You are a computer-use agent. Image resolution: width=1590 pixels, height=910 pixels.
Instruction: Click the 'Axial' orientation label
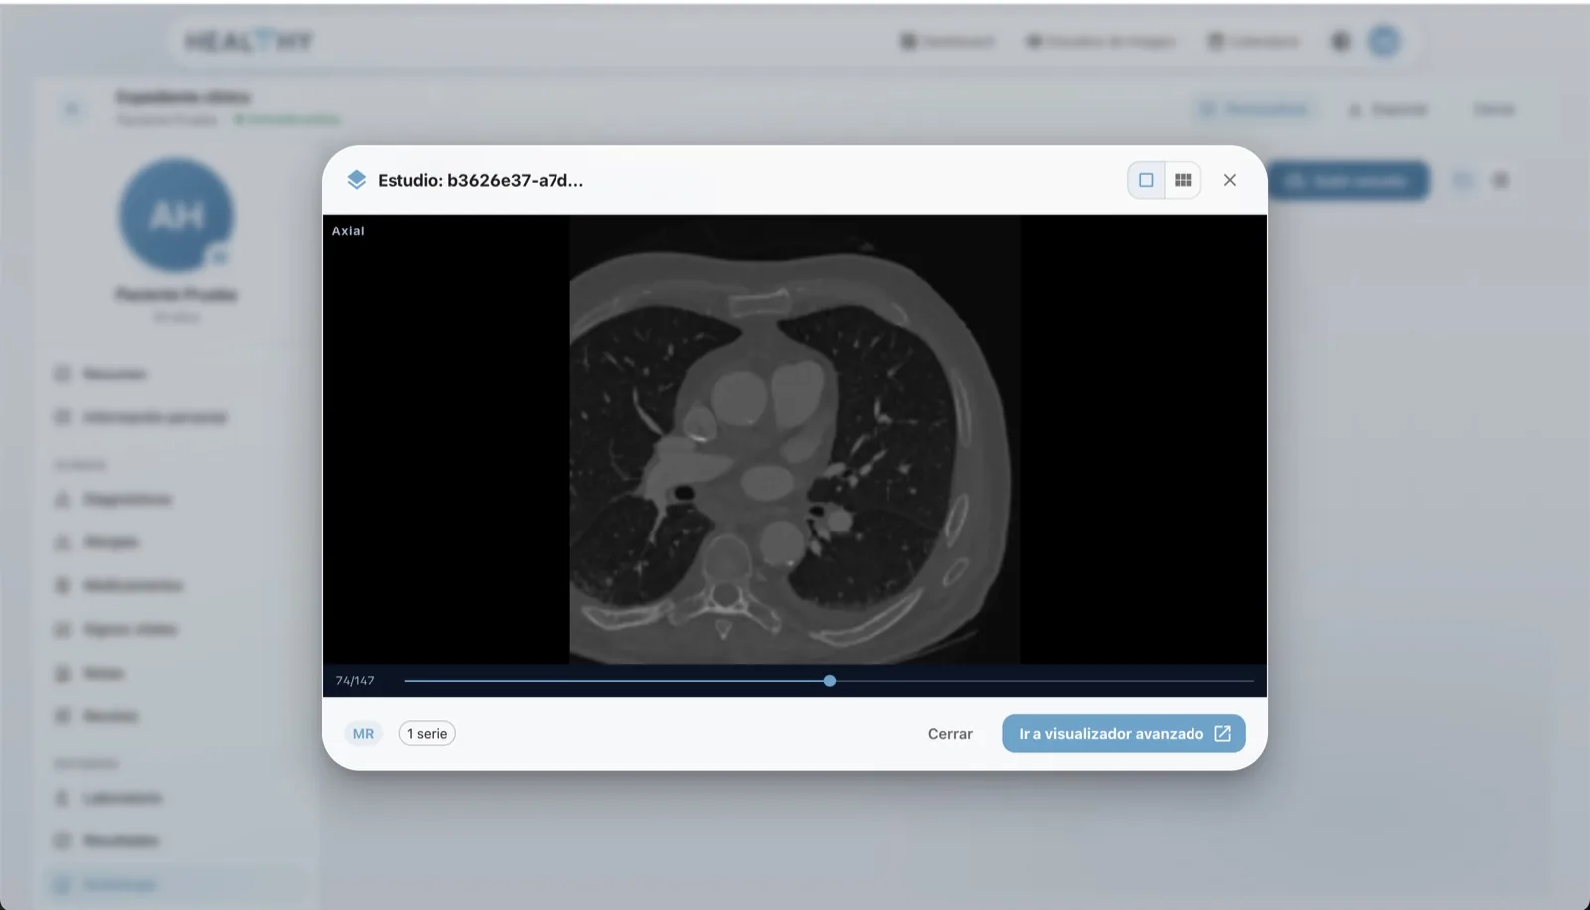click(x=348, y=230)
